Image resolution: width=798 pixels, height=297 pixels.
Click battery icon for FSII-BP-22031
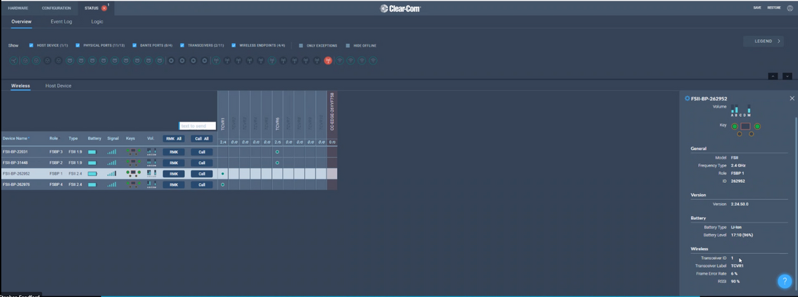92,152
